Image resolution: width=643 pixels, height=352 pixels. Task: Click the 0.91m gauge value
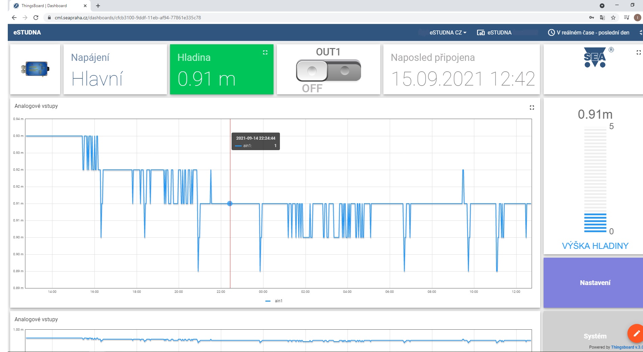595,114
